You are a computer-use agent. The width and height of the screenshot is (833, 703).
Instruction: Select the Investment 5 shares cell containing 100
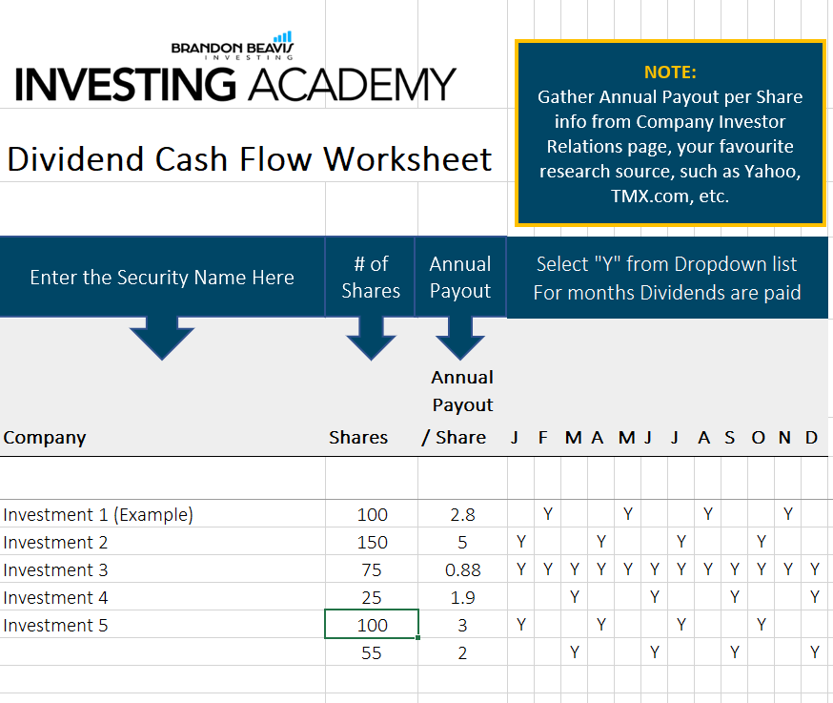click(x=372, y=624)
